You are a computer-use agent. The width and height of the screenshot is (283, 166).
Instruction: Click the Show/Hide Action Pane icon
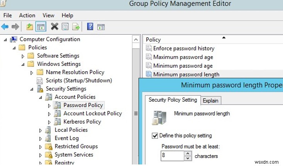101,27
